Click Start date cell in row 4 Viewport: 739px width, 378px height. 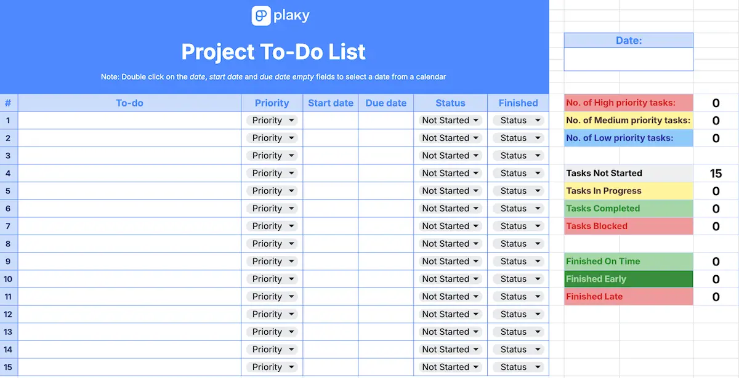[330, 174]
